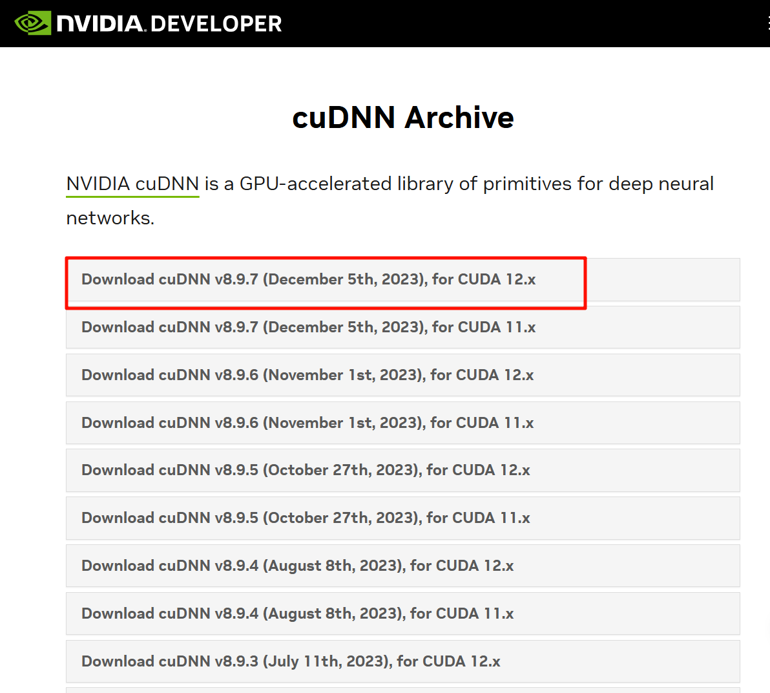Expand cuDNN v8.9.3 July 11th for CUDA 12.x
Image resolution: width=770 pixels, height=693 pixels.
(x=291, y=661)
